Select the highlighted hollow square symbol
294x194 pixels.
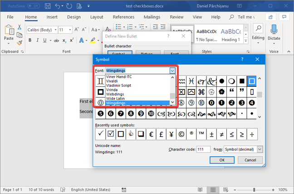pos(252,81)
